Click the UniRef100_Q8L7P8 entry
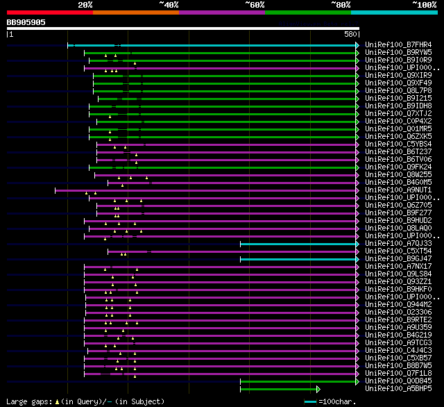 398,91
